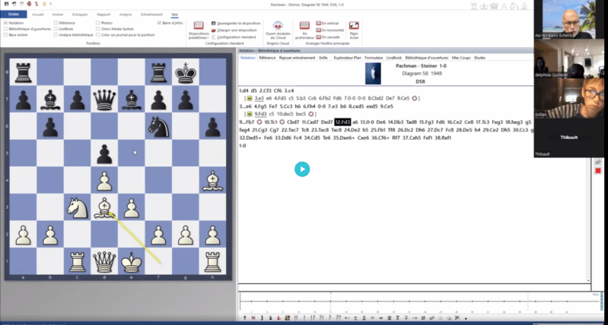The image size is (608, 325).
Task: Enable the LiveBook checkbox
Action: coord(55,30)
